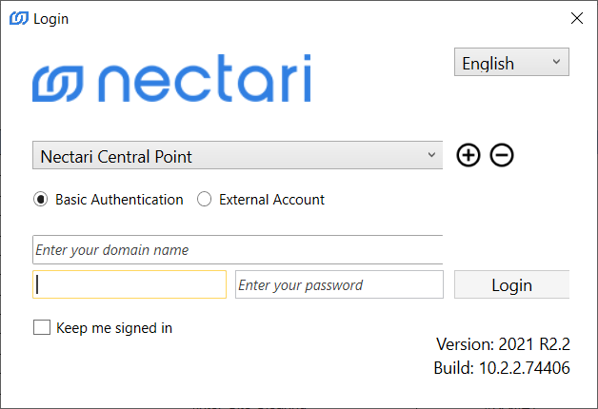Choose the External Account option
This screenshot has height=409, width=598.
(x=205, y=200)
